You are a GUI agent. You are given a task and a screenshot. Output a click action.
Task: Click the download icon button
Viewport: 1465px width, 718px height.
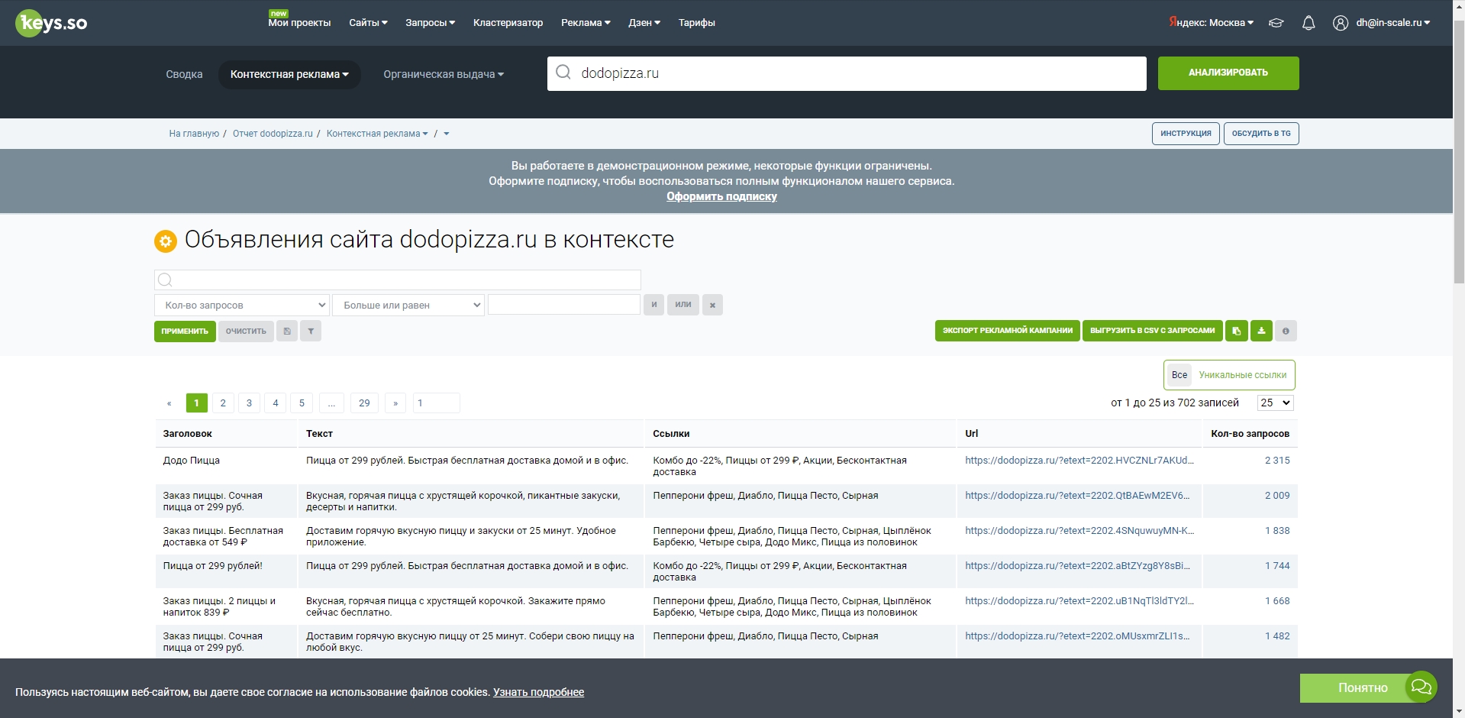point(1261,331)
